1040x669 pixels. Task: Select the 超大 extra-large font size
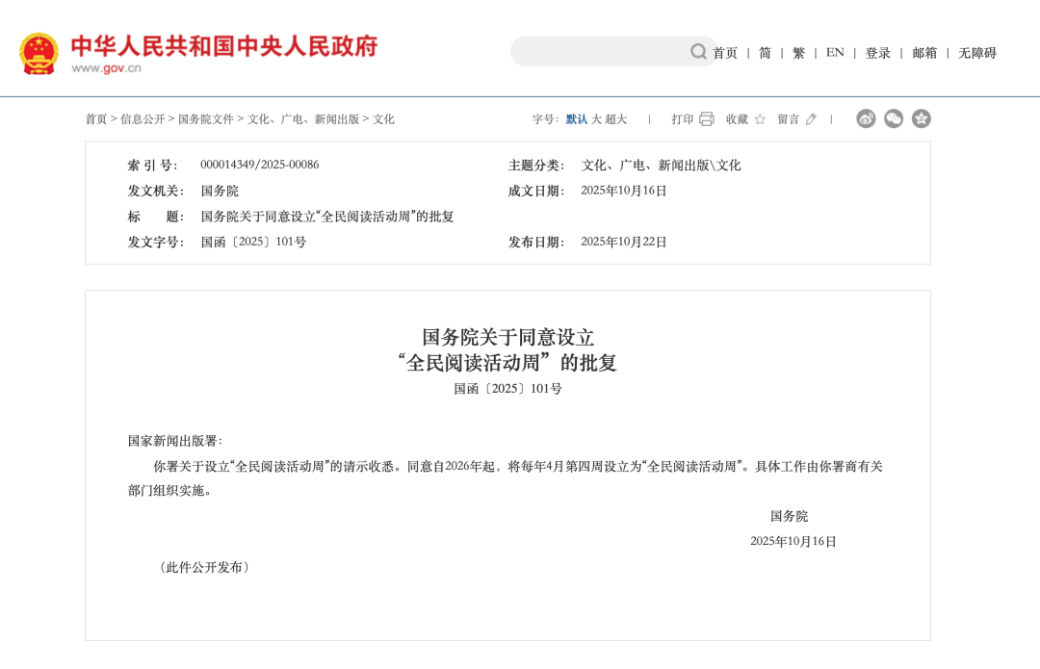click(618, 119)
